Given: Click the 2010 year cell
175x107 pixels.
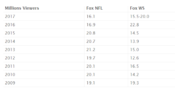Looking at the screenshot, I should pos(10,75).
